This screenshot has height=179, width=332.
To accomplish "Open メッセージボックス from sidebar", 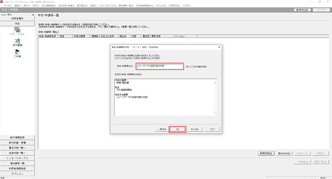I will coord(17,158).
